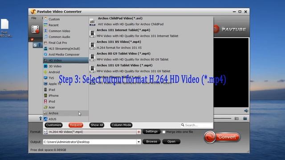Click the move up arrow icon
Viewport: 285px width, 160px height.
click(41, 119)
